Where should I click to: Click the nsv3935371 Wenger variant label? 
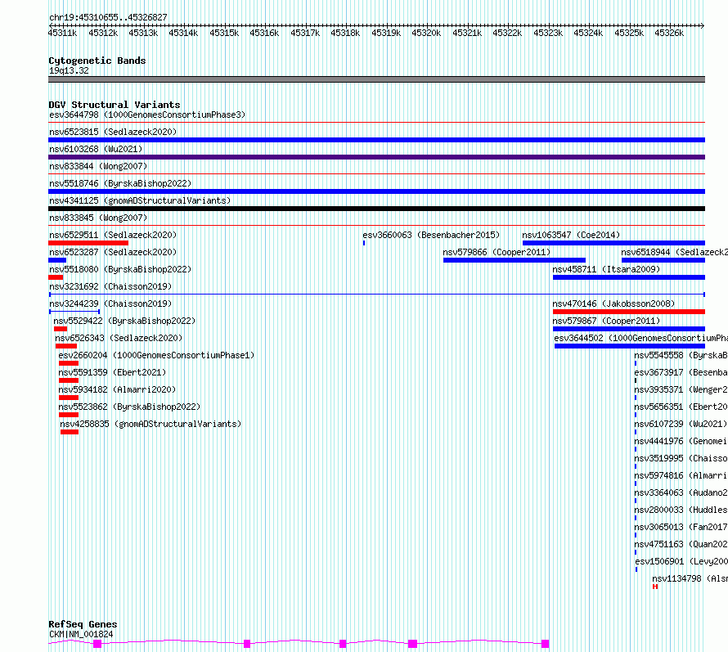(681, 389)
